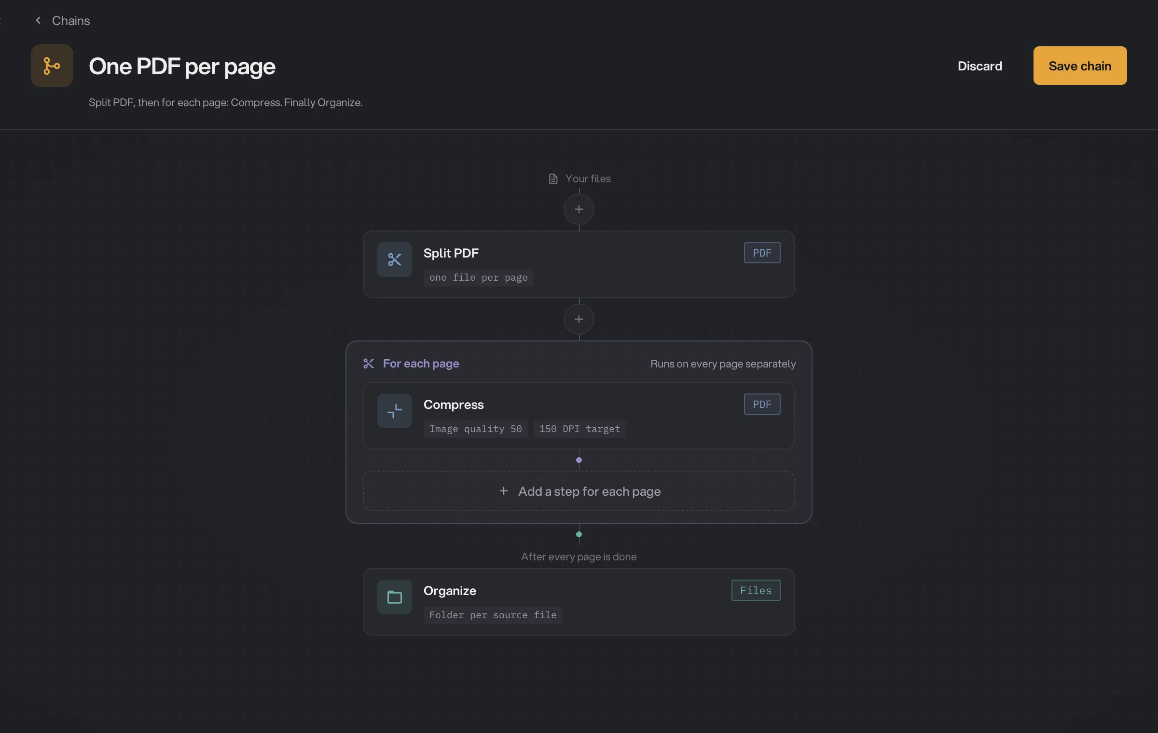Click the PDF badge on Split PDF
The height and width of the screenshot is (733, 1158).
pyautogui.click(x=762, y=253)
